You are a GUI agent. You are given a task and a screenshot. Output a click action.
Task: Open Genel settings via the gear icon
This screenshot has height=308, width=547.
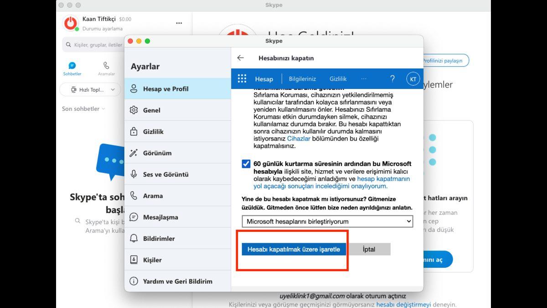point(134,110)
